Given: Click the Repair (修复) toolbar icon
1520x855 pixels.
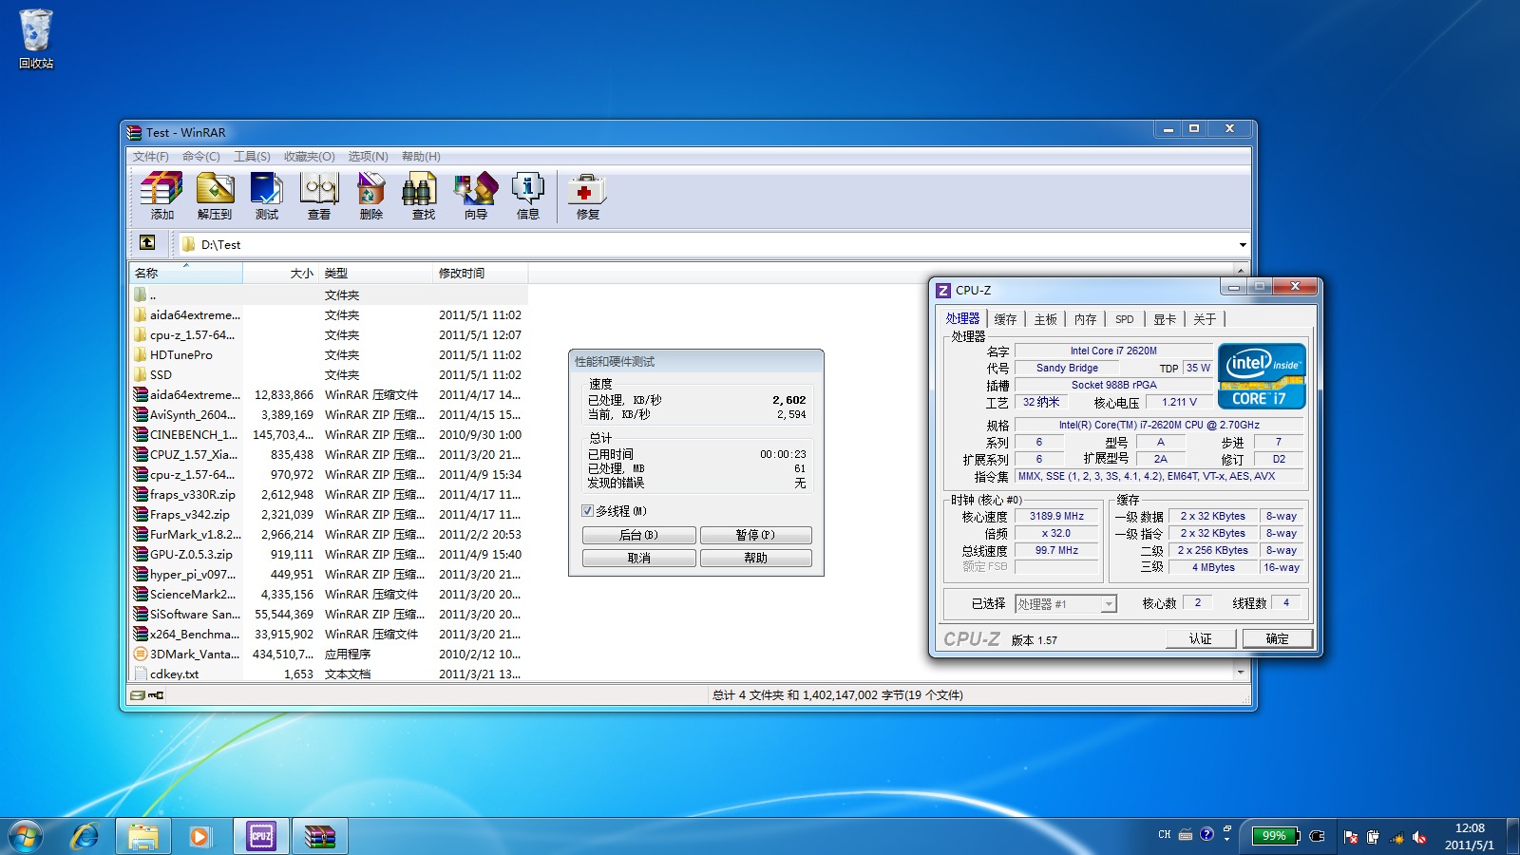Looking at the screenshot, I should pyautogui.click(x=587, y=197).
